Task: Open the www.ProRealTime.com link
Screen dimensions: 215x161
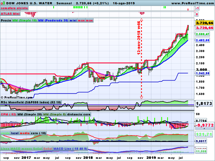Action: click(x=192, y=3)
